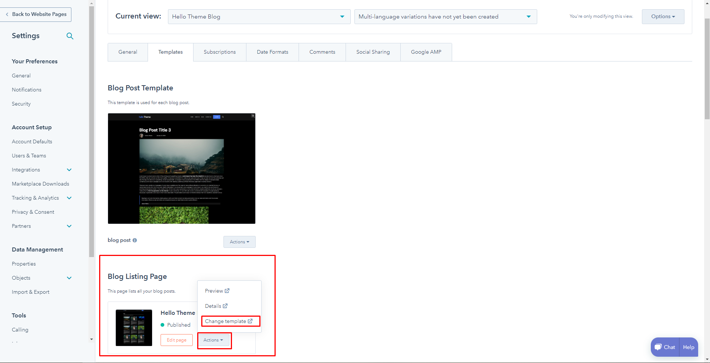The height and width of the screenshot is (363, 710).
Task: Click the info icon beside blog post
Action: (135, 240)
